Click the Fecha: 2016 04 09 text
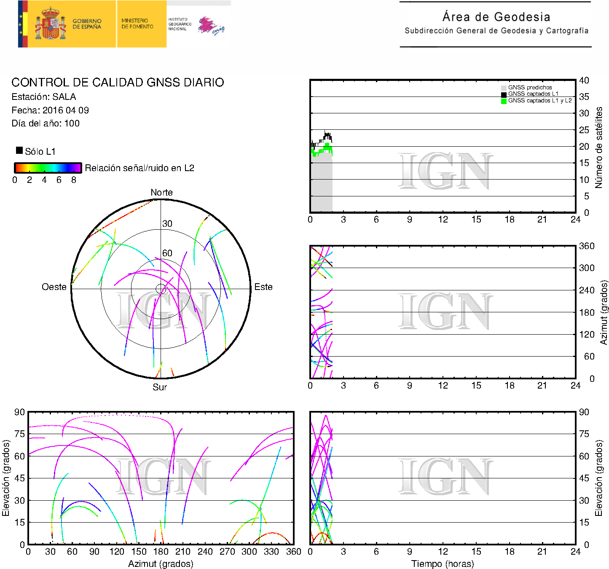This screenshot has width=609, height=569. (50, 110)
